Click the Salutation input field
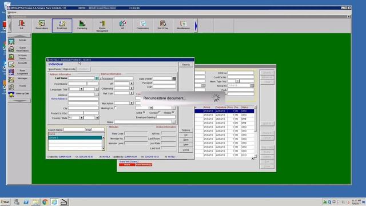 click(124, 78)
